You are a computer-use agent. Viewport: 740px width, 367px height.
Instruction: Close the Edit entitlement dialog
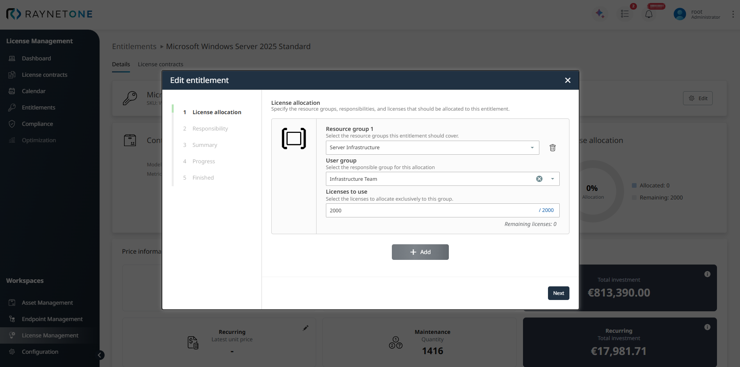click(x=568, y=80)
